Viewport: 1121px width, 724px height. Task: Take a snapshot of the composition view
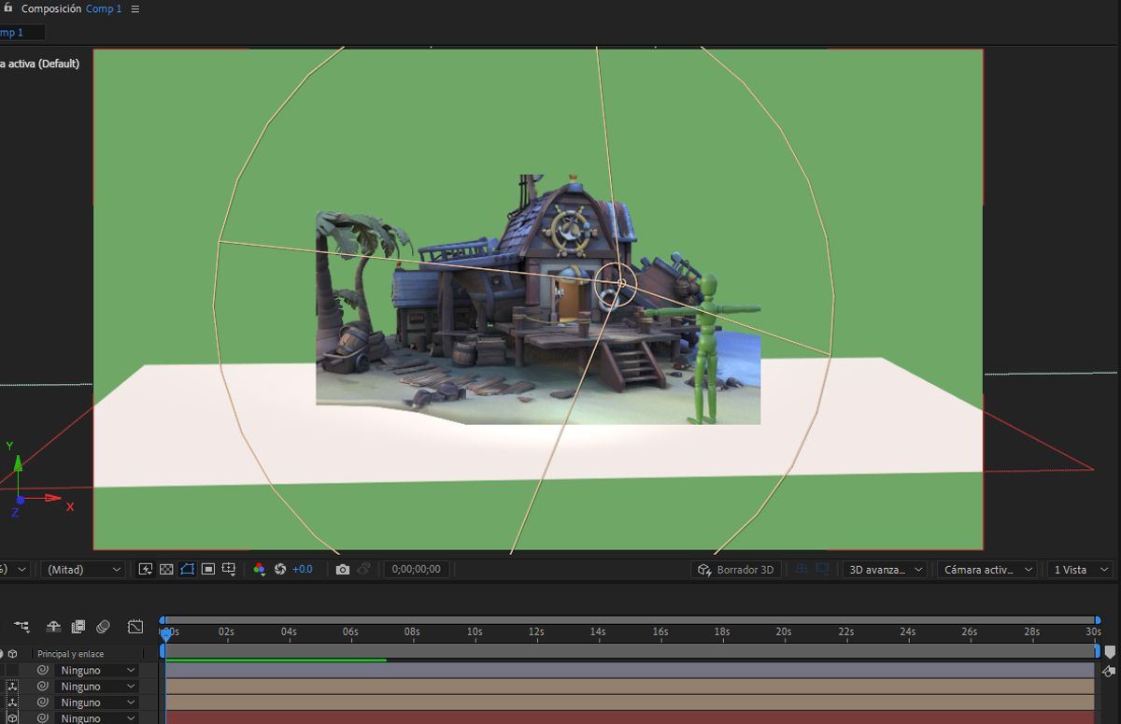[x=342, y=569]
